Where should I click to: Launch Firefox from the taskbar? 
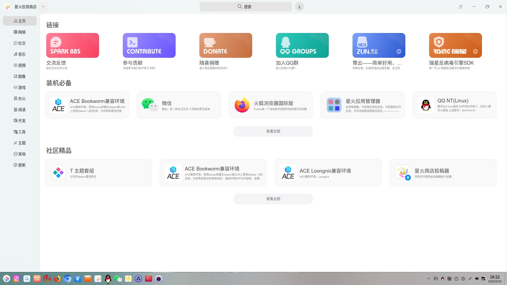[x=57, y=279]
